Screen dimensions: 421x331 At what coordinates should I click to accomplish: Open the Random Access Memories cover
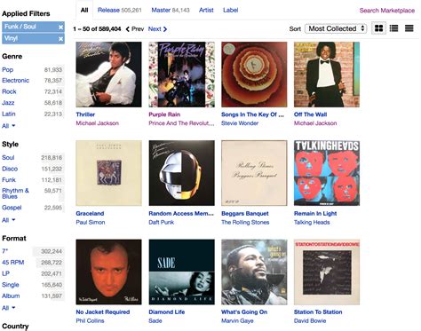(x=182, y=173)
